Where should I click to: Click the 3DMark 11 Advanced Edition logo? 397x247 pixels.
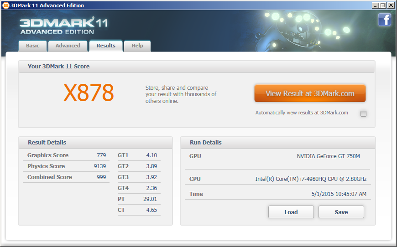(x=63, y=26)
